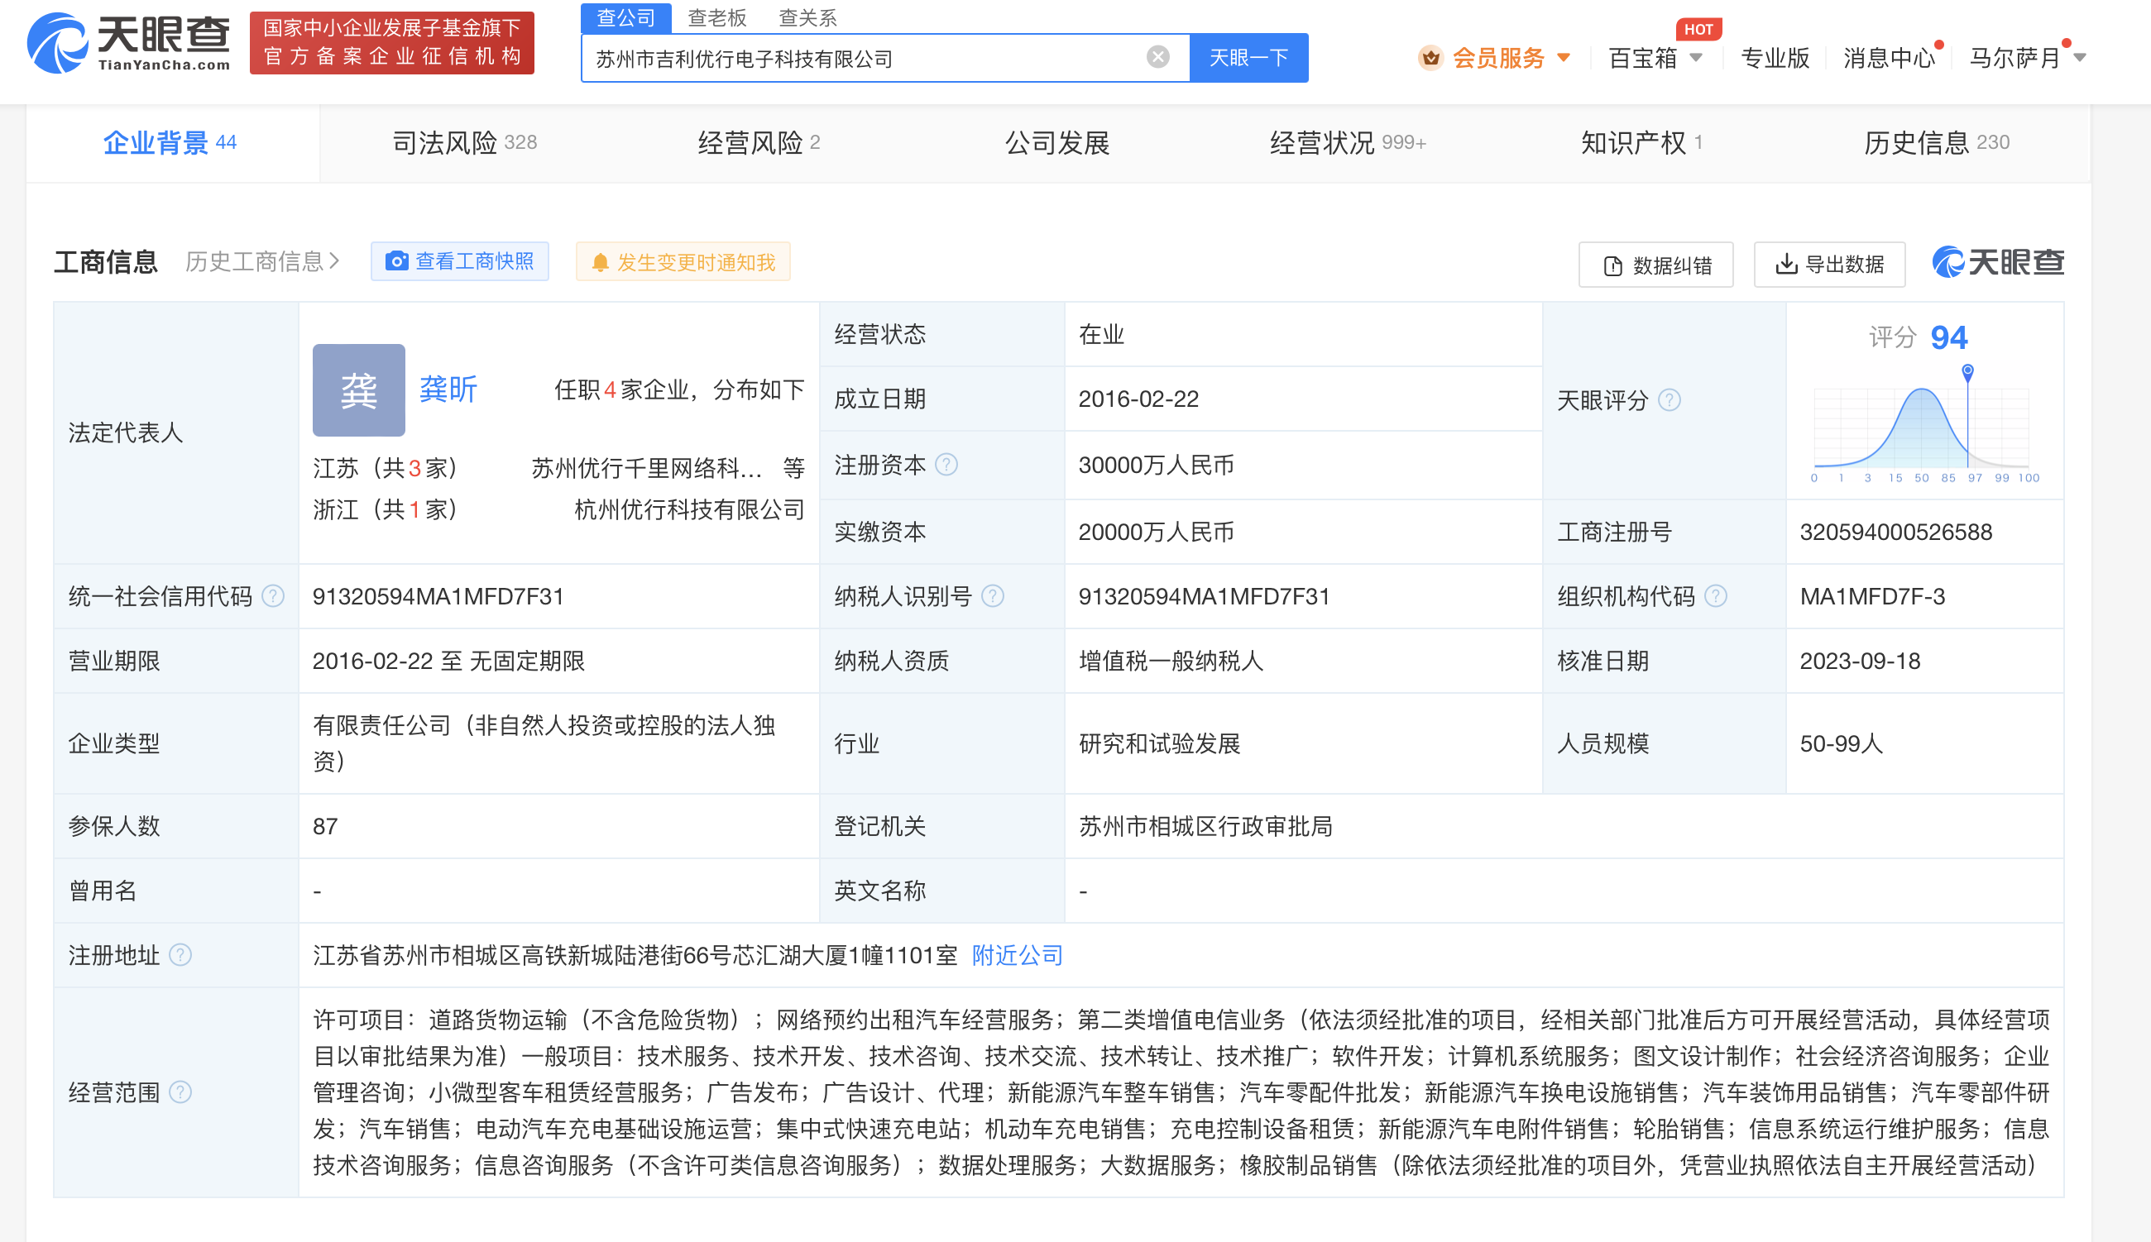Click the 天眼一下 search button
Screen dimensions: 2151x1242
pyautogui.click(x=1248, y=57)
